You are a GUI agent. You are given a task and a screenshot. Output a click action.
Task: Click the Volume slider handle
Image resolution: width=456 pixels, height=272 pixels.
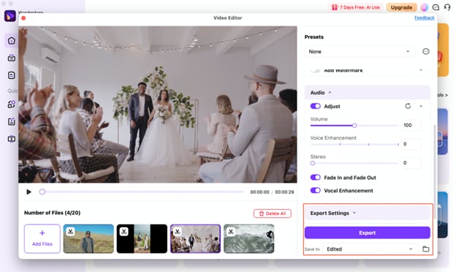tap(354, 126)
